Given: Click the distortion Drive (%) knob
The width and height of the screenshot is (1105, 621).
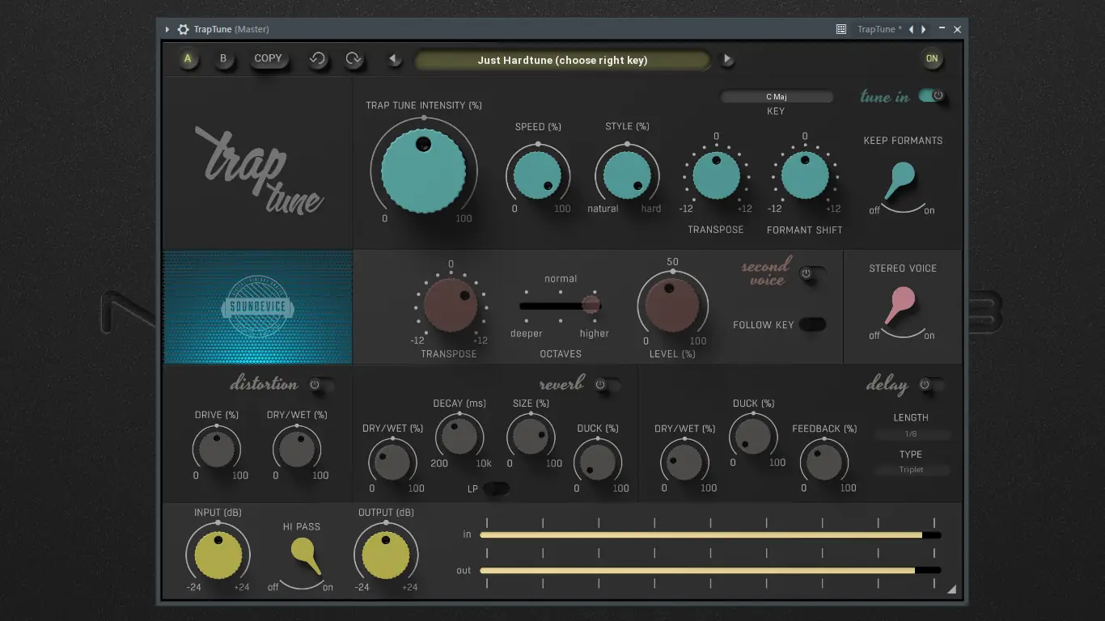Looking at the screenshot, I should pos(216,450).
